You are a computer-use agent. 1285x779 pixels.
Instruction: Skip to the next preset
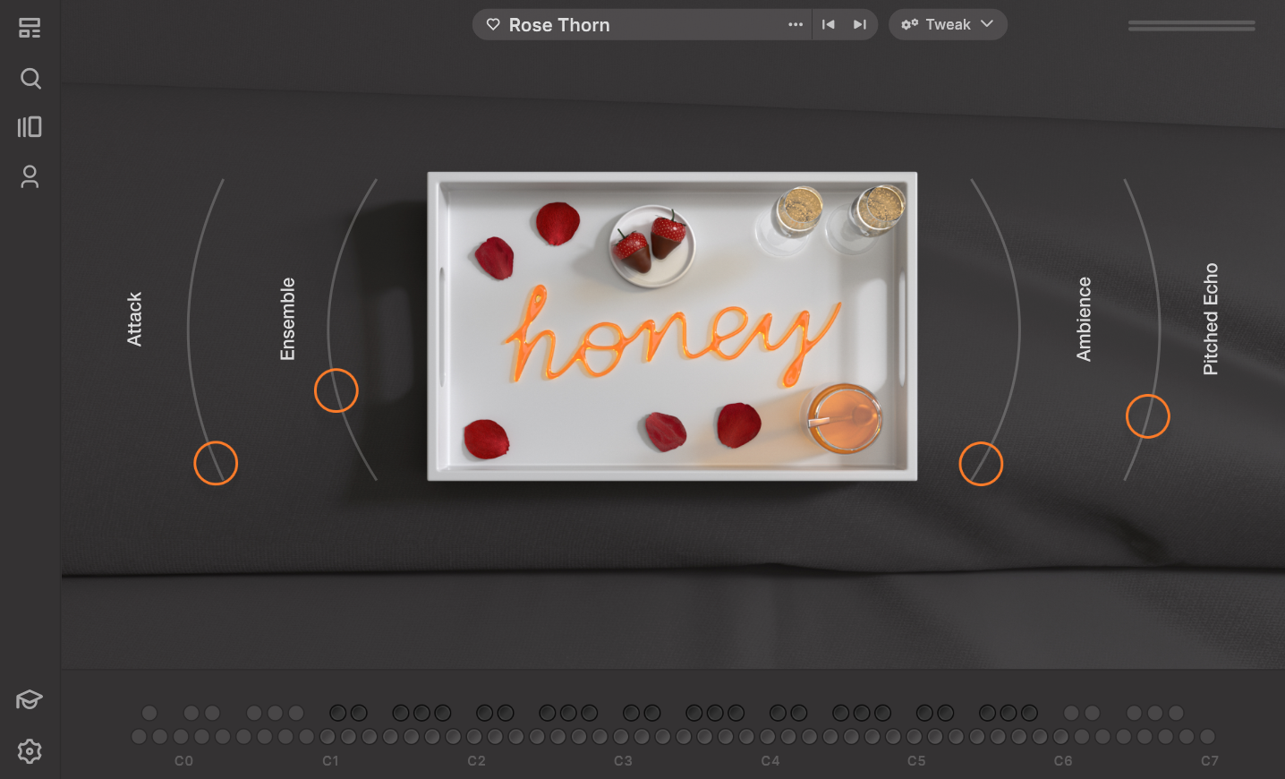(860, 25)
